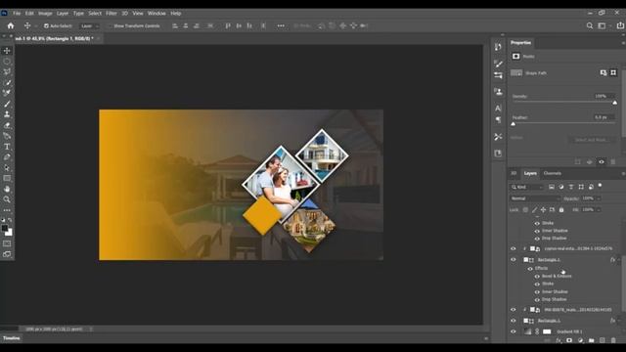This screenshot has width=626, height=352.
Task: Click the Bevel & Emboss effect name
Action: [557, 276]
